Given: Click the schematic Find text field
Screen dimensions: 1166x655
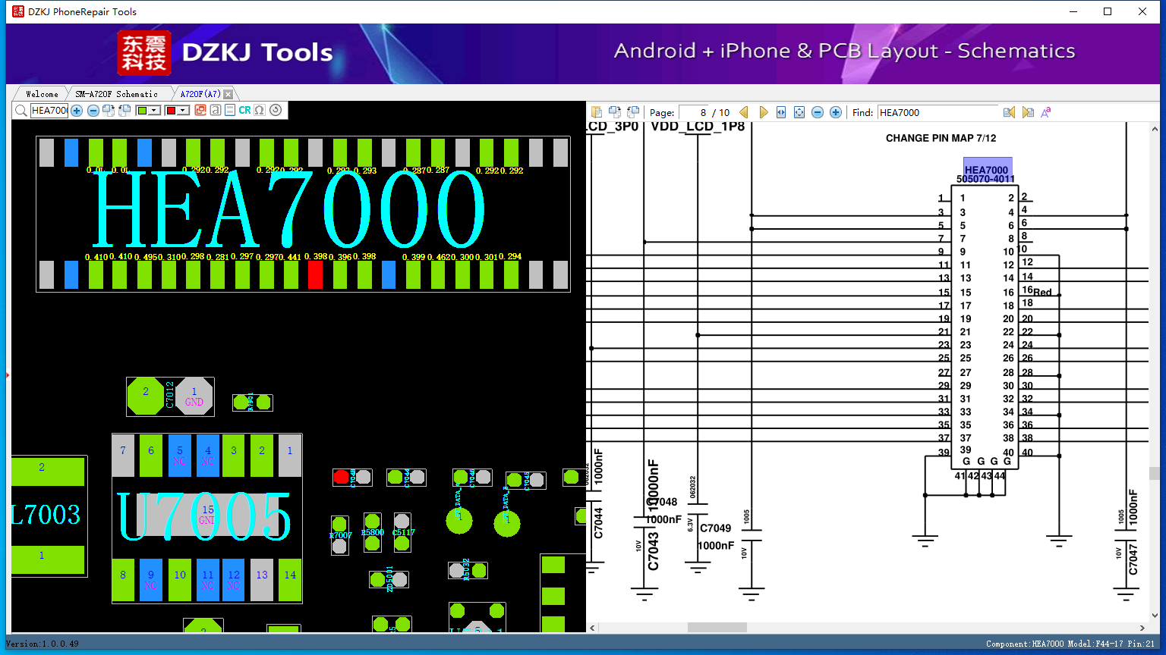Looking at the screenshot, I should point(938,112).
